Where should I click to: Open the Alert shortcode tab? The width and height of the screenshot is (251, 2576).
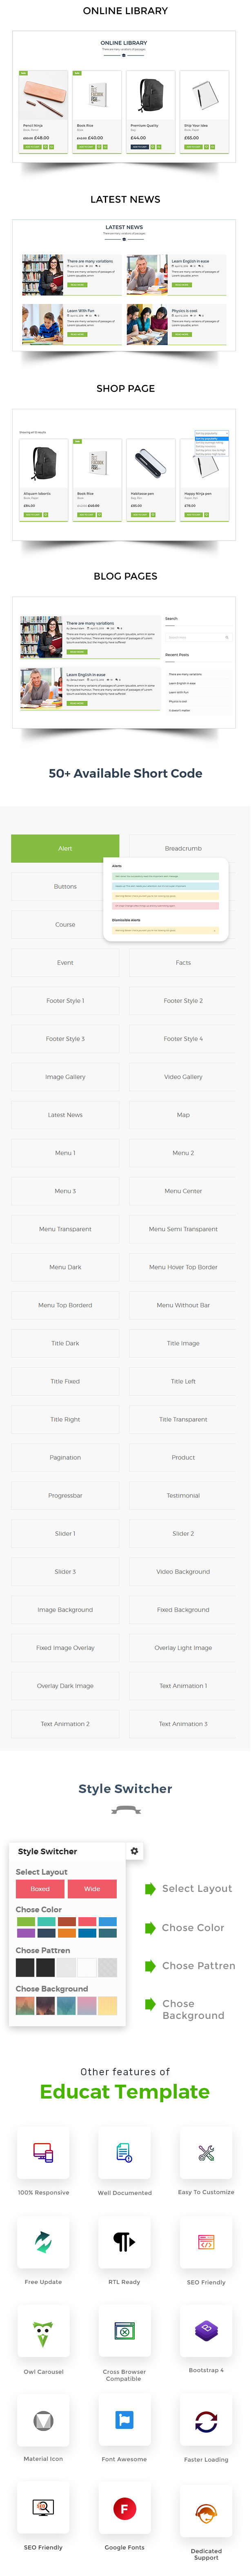click(x=65, y=848)
